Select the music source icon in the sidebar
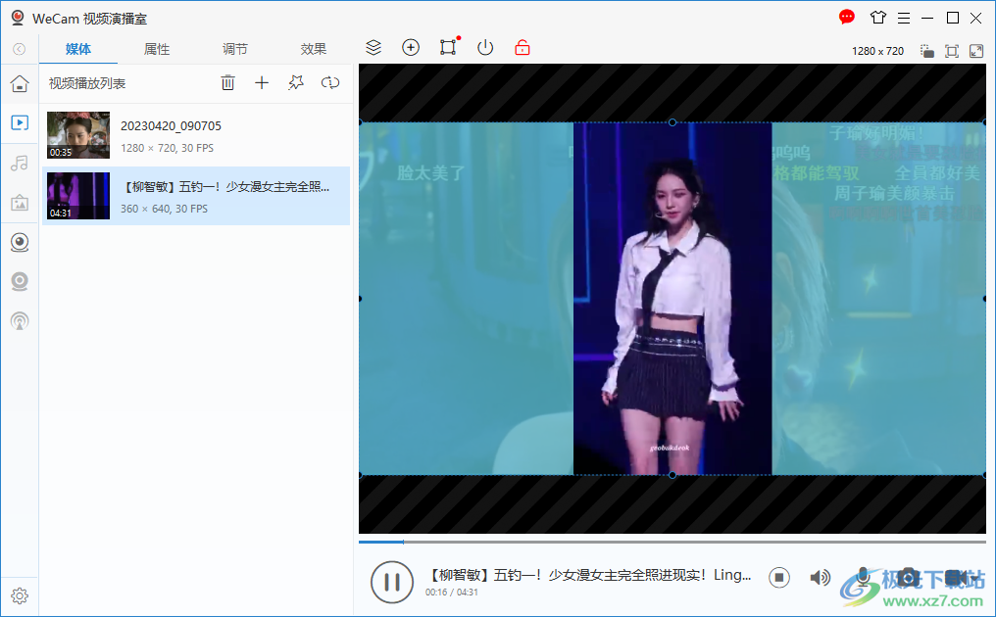 tap(20, 163)
